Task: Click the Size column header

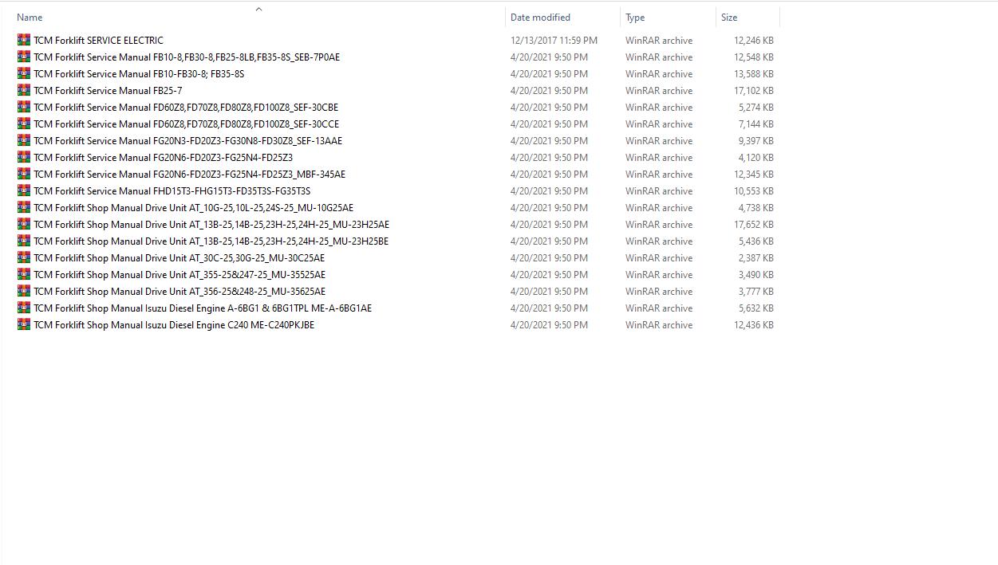Action: [729, 18]
